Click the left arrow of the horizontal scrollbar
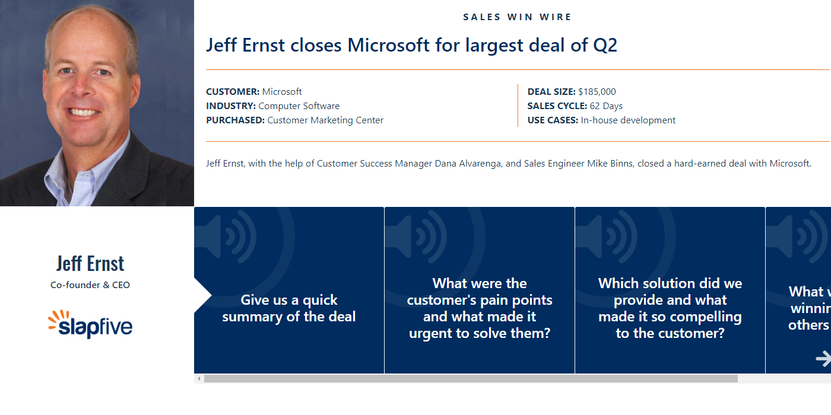Viewport: 831px width, 415px height. 199,378
